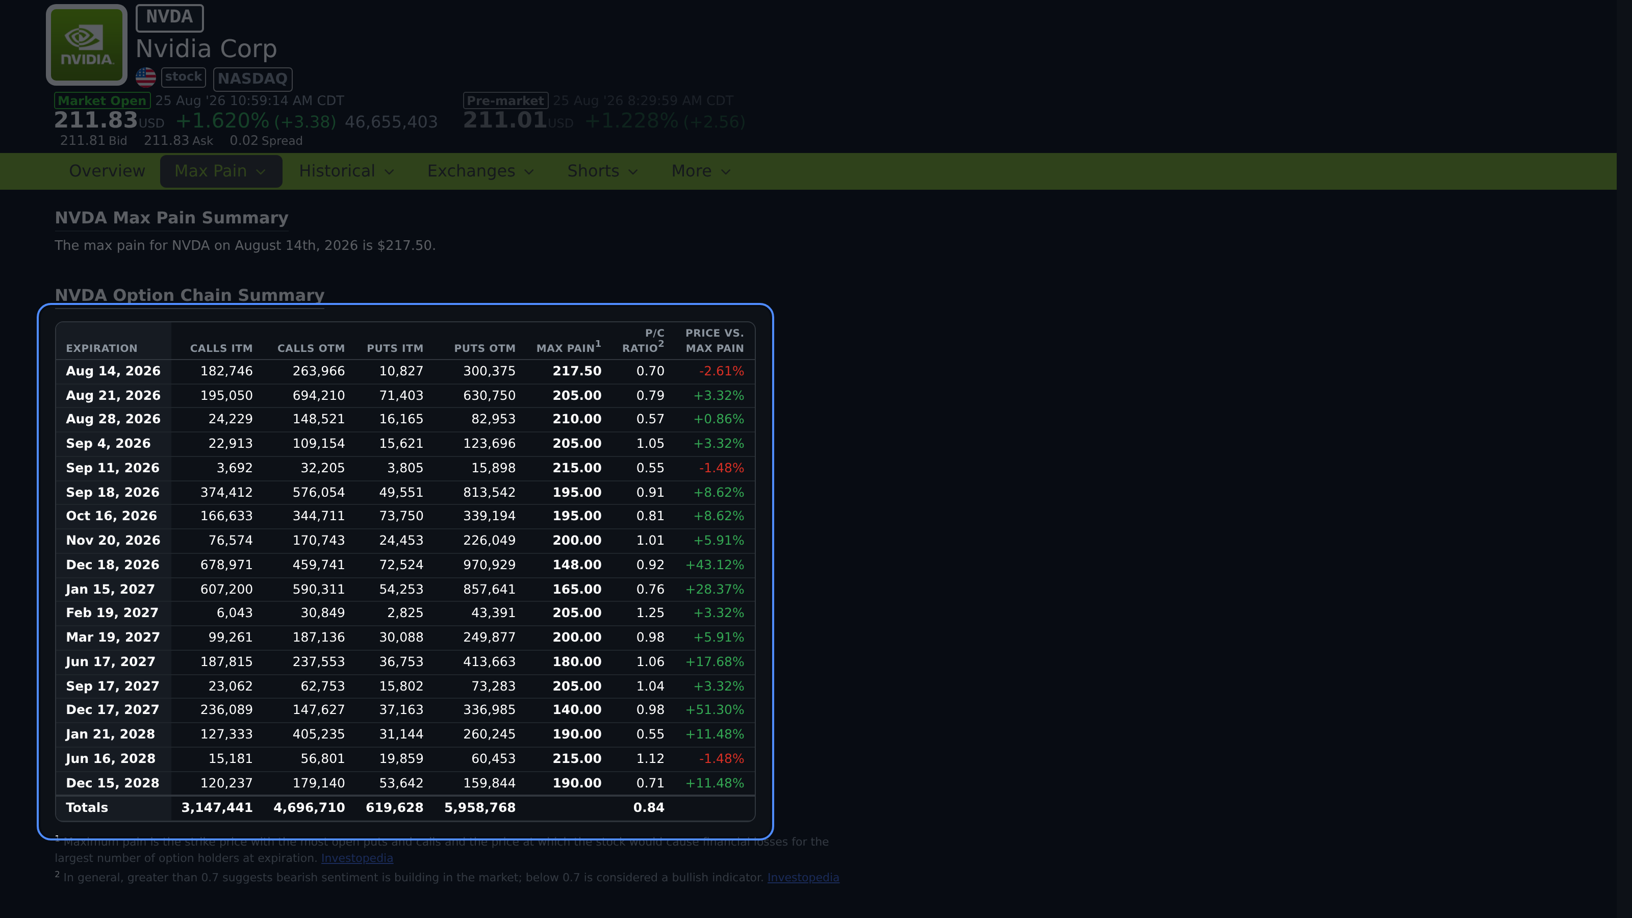Expand the Historical dropdown menu
This screenshot has height=918, width=1632.
coord(347,171)
